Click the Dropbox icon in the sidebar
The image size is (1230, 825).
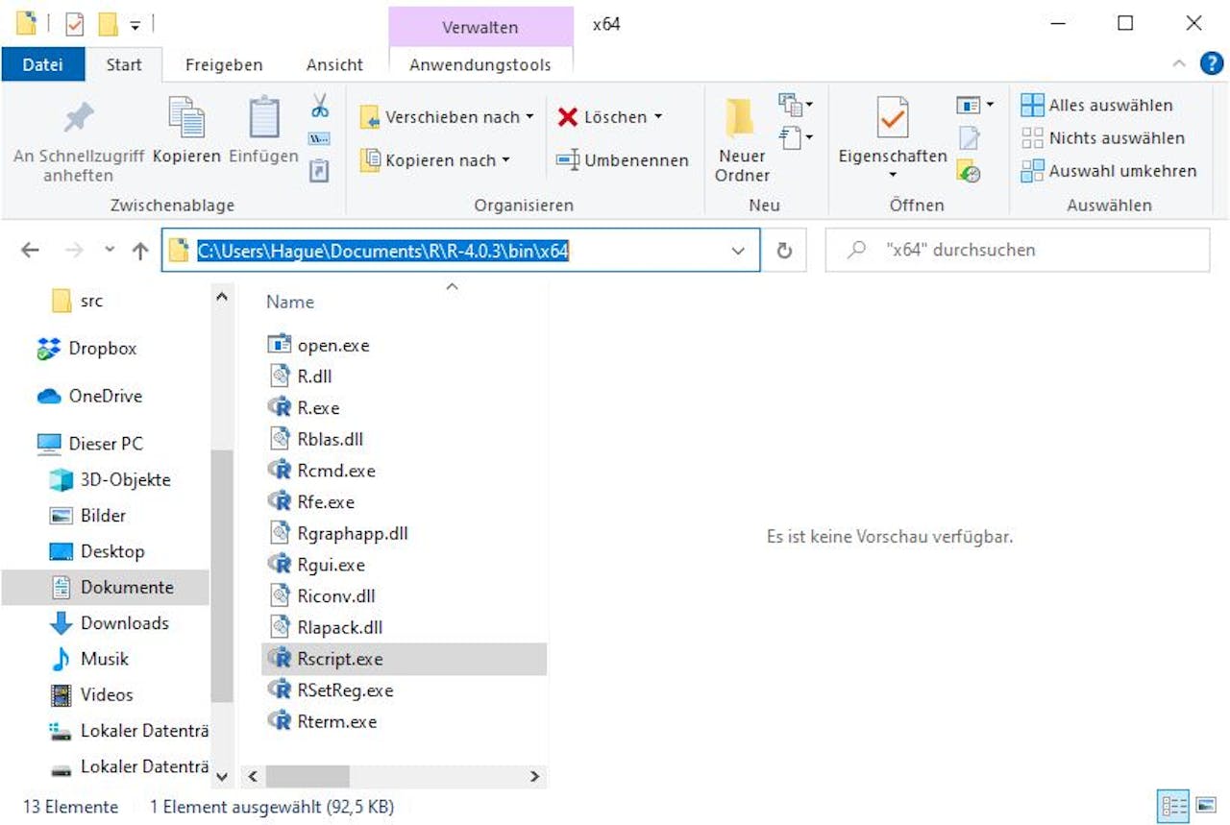pyautogui.click(x=49, y=349)
